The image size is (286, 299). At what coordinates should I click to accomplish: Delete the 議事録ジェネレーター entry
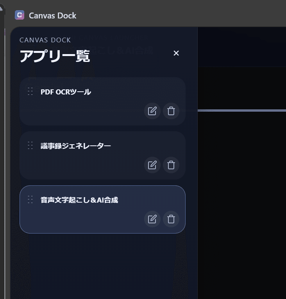click(171, 165)
